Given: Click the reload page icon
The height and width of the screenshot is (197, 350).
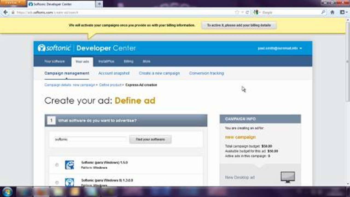Looking at the screenshot, I should (x=247, y=12).
